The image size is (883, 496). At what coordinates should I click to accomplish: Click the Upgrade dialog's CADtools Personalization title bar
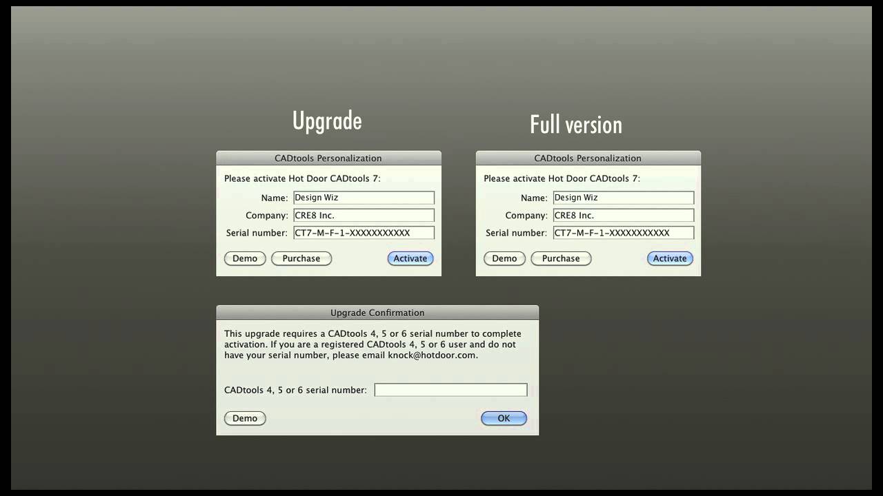click(x=328, y=158)
